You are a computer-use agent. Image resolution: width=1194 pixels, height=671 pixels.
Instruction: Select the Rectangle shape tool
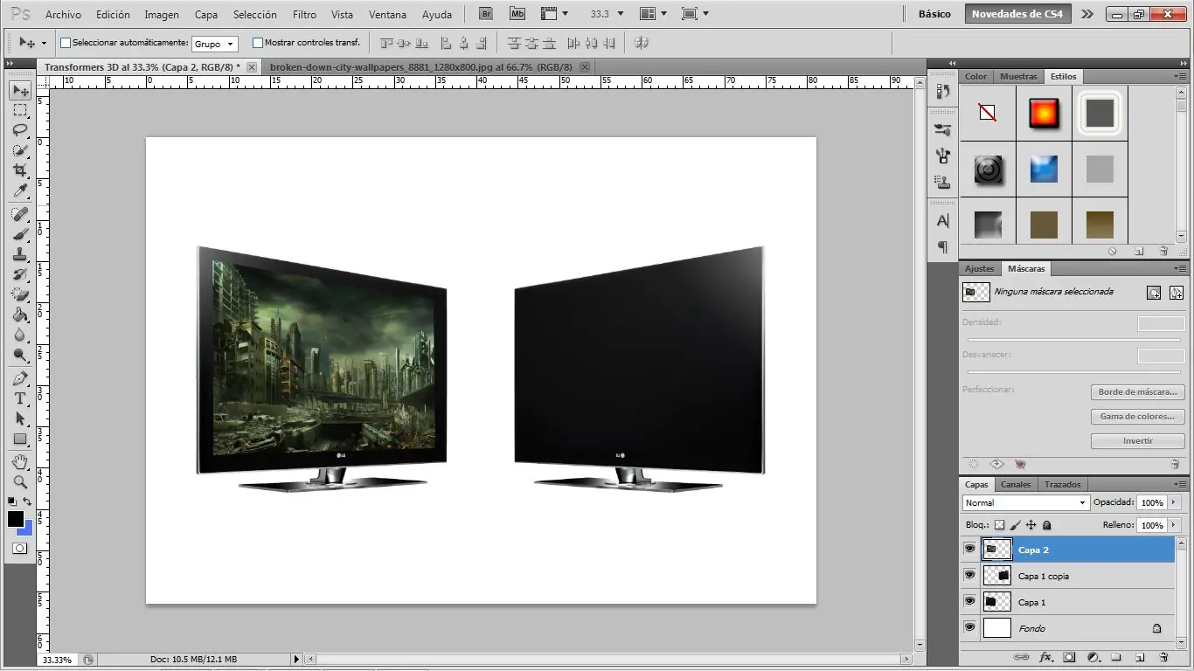[x=20, y=439]
